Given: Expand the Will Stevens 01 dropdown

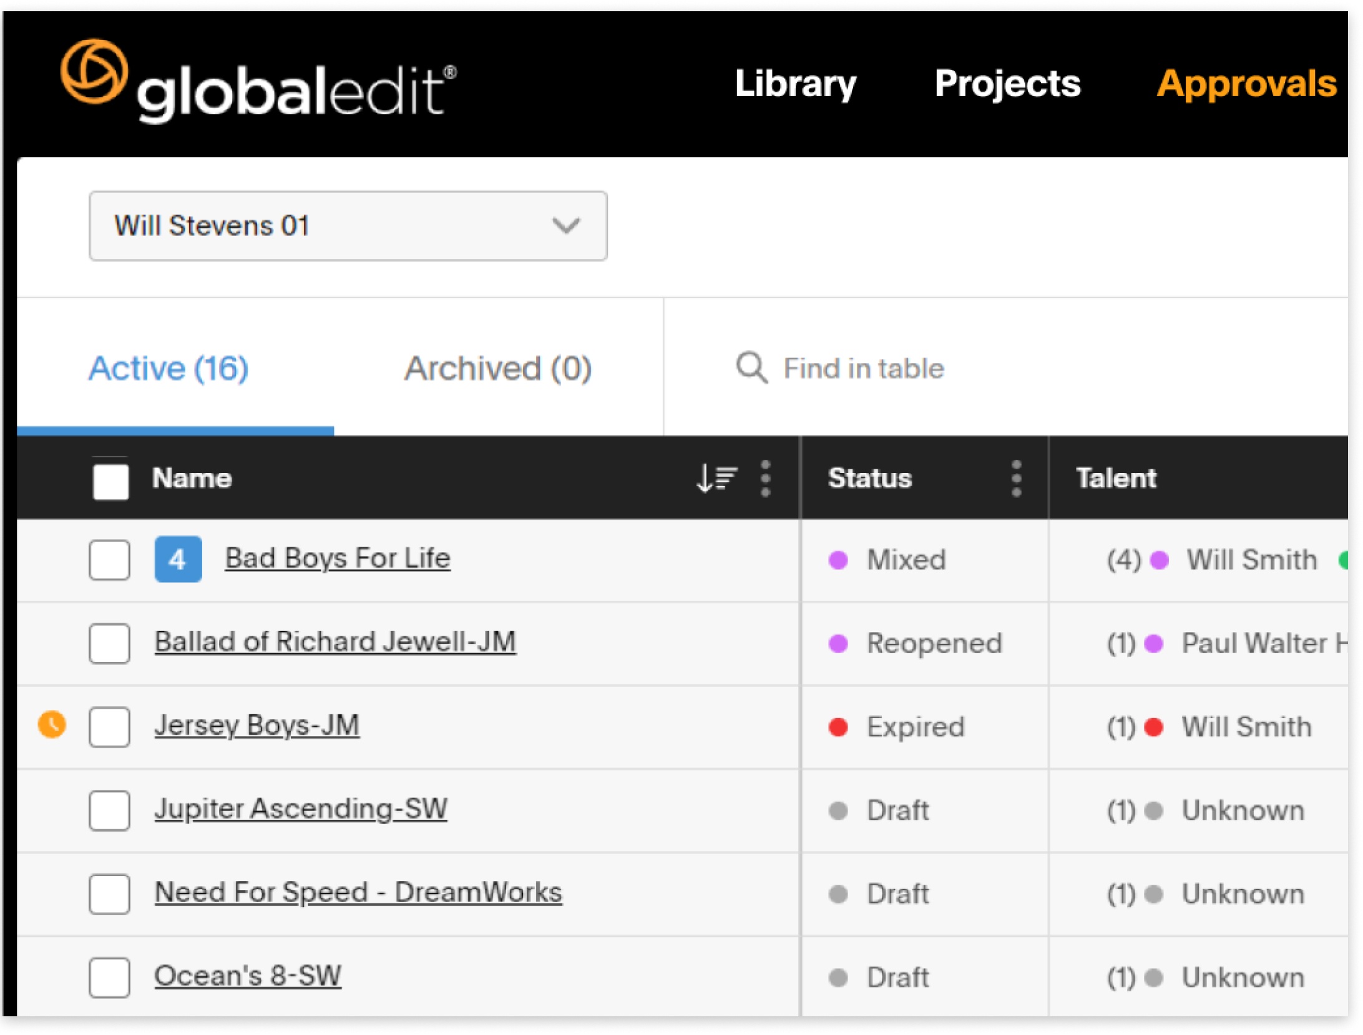Looking at the screenshot, I should tap(348, 226).
